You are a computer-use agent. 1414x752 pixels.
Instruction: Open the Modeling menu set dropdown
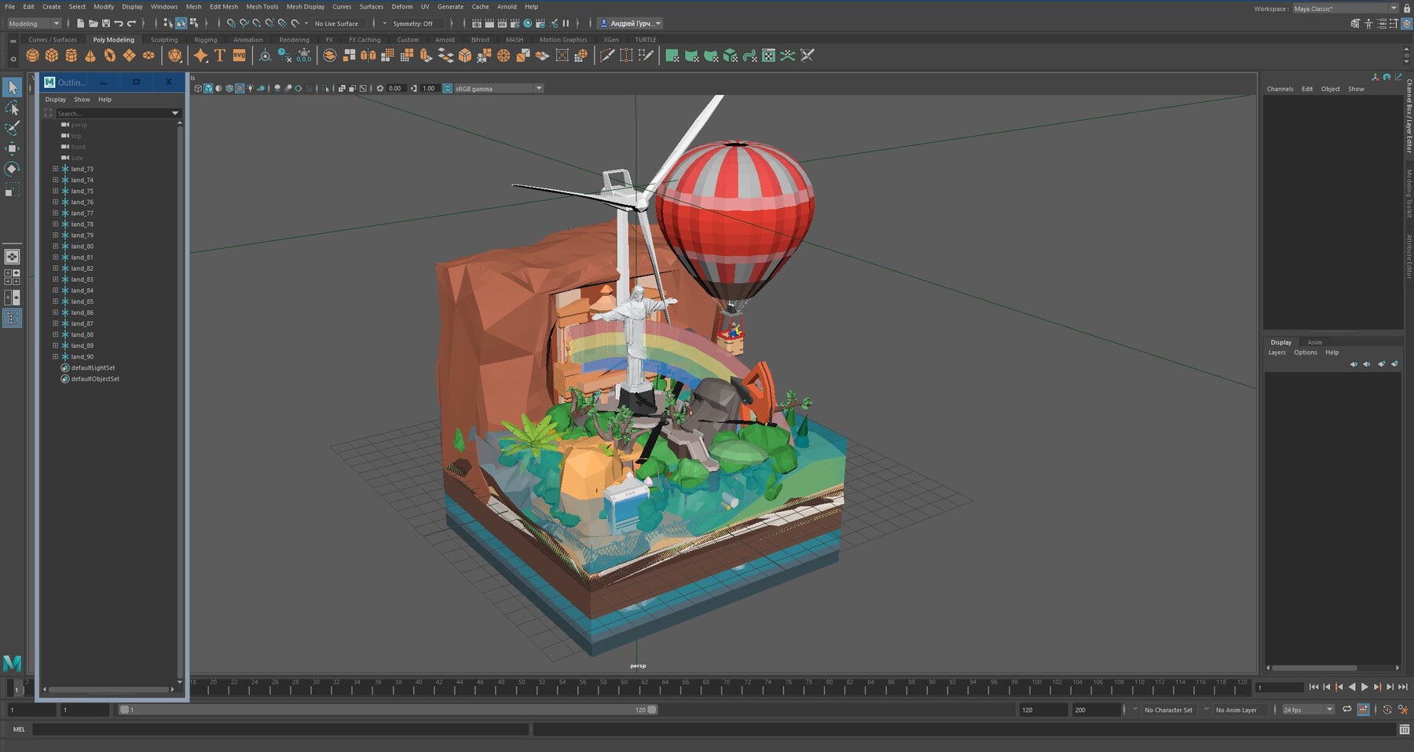(x=34, y=24)
